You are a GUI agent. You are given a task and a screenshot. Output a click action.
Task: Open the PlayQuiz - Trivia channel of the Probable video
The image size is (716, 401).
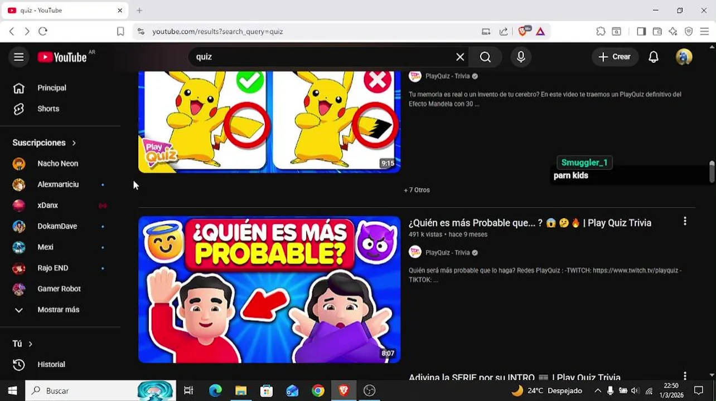tap(448, 253)
